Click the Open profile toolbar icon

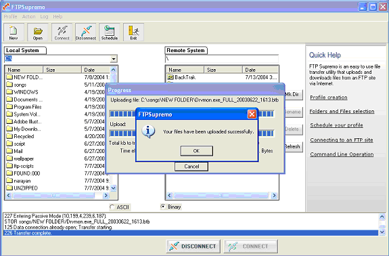[37, 33]
